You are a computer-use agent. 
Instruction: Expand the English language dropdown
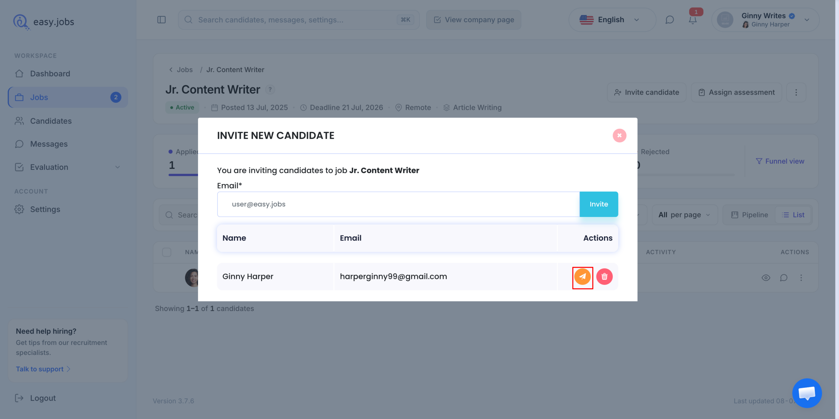(x=612, y=20)
